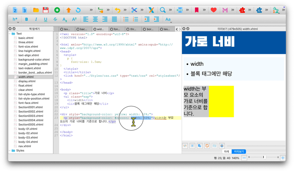Open overflow chevron right of bookmark icon
The width and height of the screenshot is (294, 172).
(x=204, y=10)
